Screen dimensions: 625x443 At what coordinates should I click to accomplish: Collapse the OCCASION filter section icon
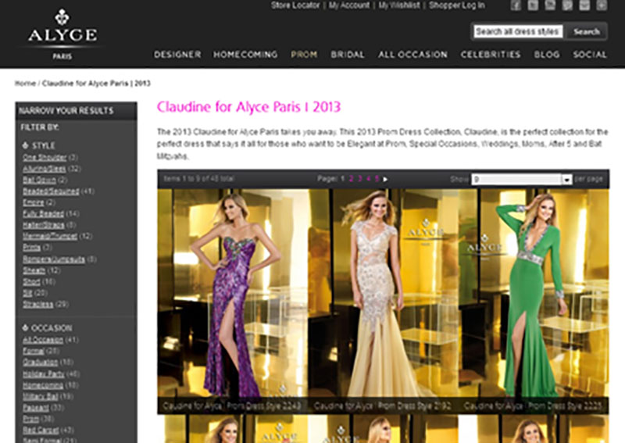coord(25,328)
